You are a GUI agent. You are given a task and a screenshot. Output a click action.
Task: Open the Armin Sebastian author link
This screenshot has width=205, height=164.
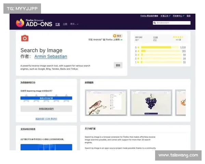click(51, 56)
